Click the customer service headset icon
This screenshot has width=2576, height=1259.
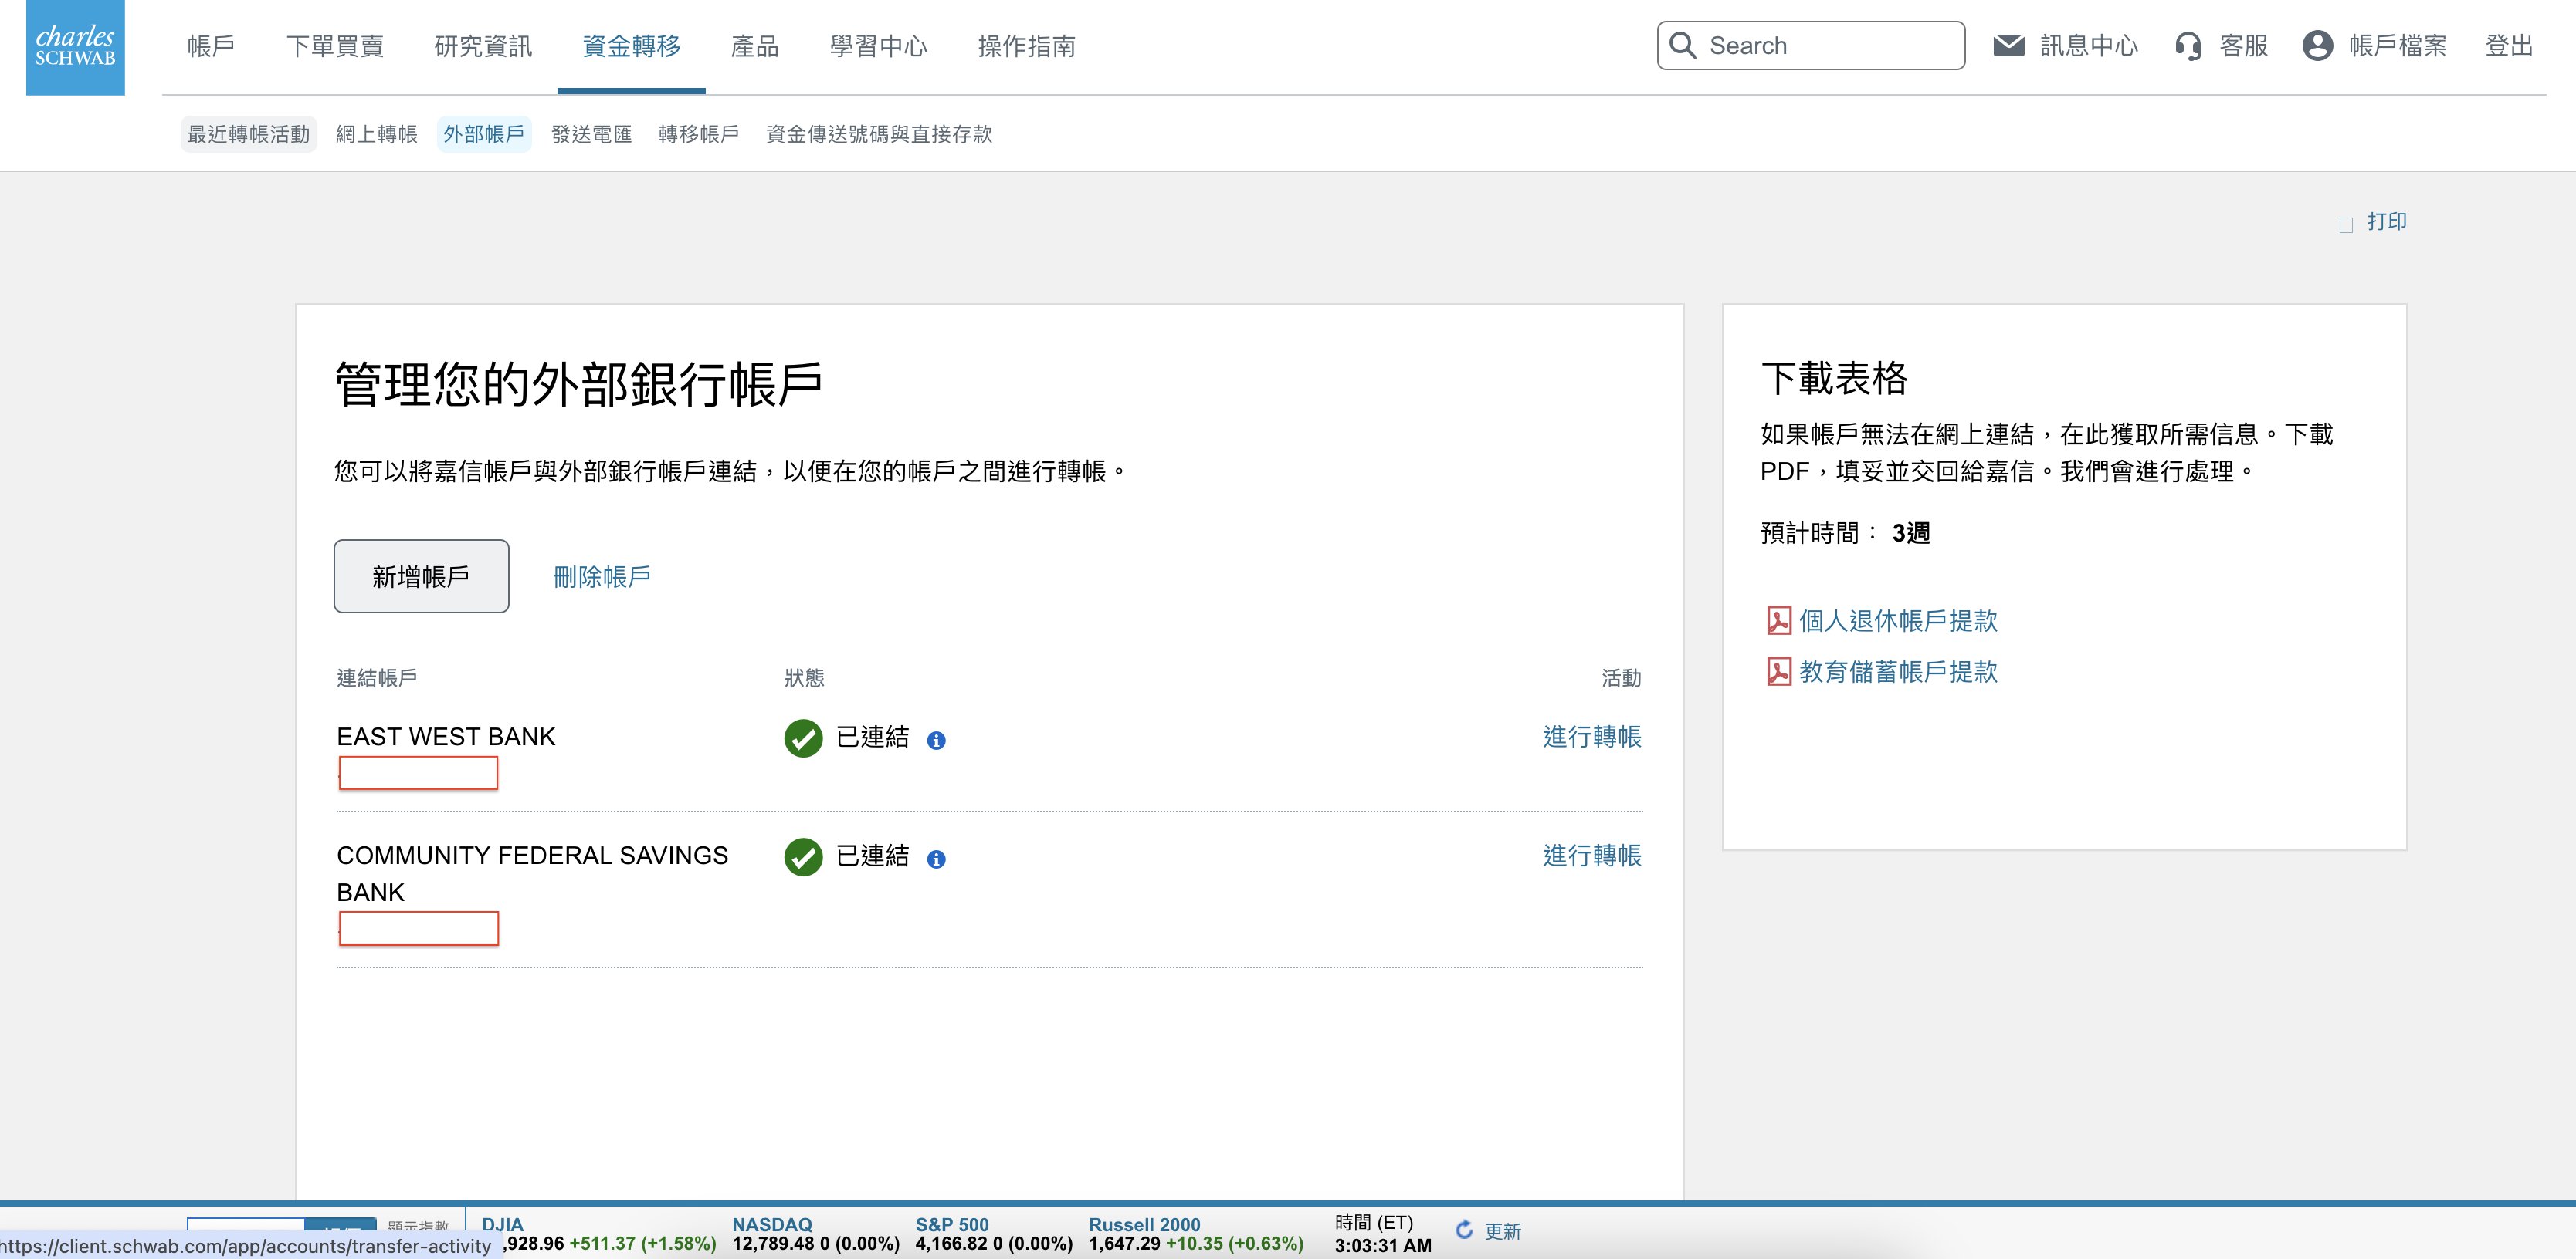(x=2188, y=46)
